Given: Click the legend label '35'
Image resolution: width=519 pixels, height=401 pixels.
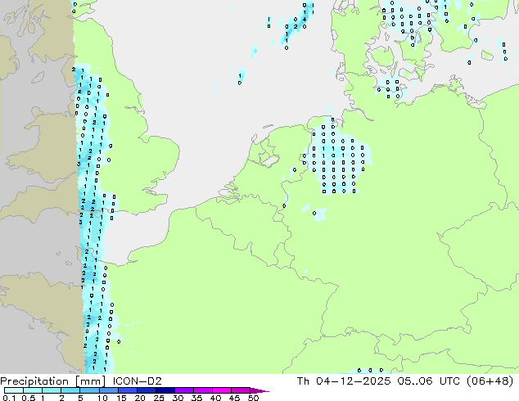Looking at the screenshot, I should pyautogui.click(x=196, y=398).
